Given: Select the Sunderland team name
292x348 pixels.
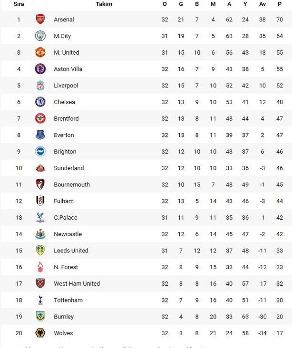Looking at the screenshot, I should tap(68, 168).
